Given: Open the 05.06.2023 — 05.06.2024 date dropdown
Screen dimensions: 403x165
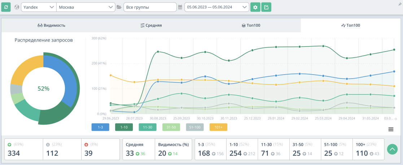Looking at the screenshot, I should pos(217,7).
